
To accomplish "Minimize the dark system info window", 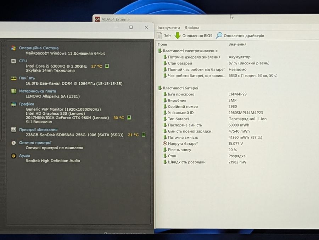I will [116, 27].
